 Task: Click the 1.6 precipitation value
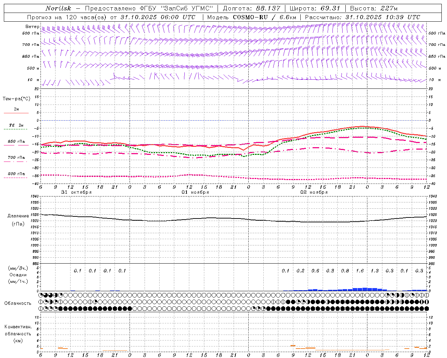(x=360, y=271)
